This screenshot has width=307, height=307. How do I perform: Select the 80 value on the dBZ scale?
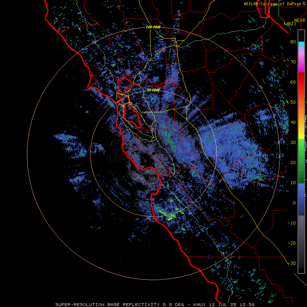[x=293, y=42]
